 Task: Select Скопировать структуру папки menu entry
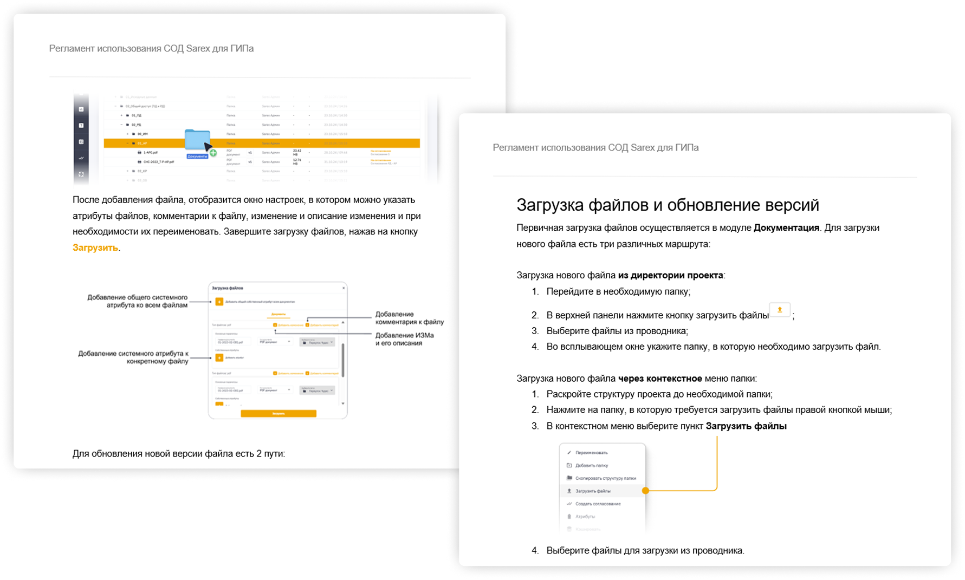coord(605,478)
